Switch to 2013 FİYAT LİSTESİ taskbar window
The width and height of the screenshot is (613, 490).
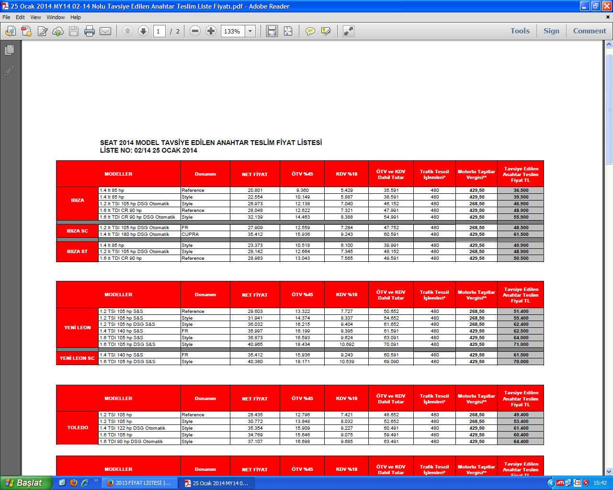click(x=139, y=483)
